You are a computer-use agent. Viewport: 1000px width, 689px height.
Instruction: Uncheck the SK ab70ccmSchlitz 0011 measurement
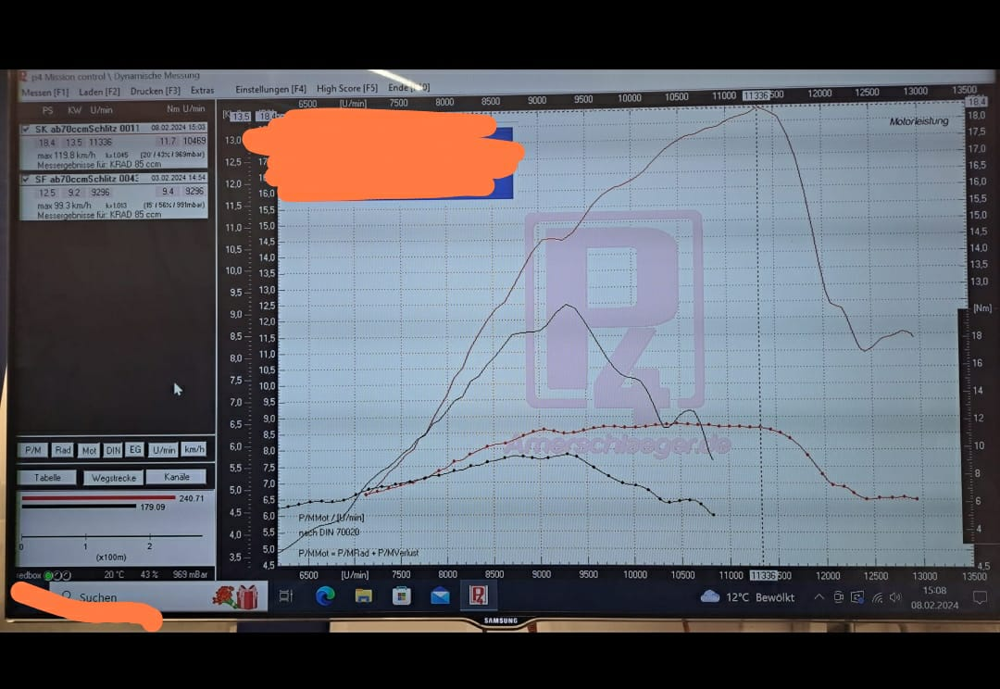tap(26, 129)
